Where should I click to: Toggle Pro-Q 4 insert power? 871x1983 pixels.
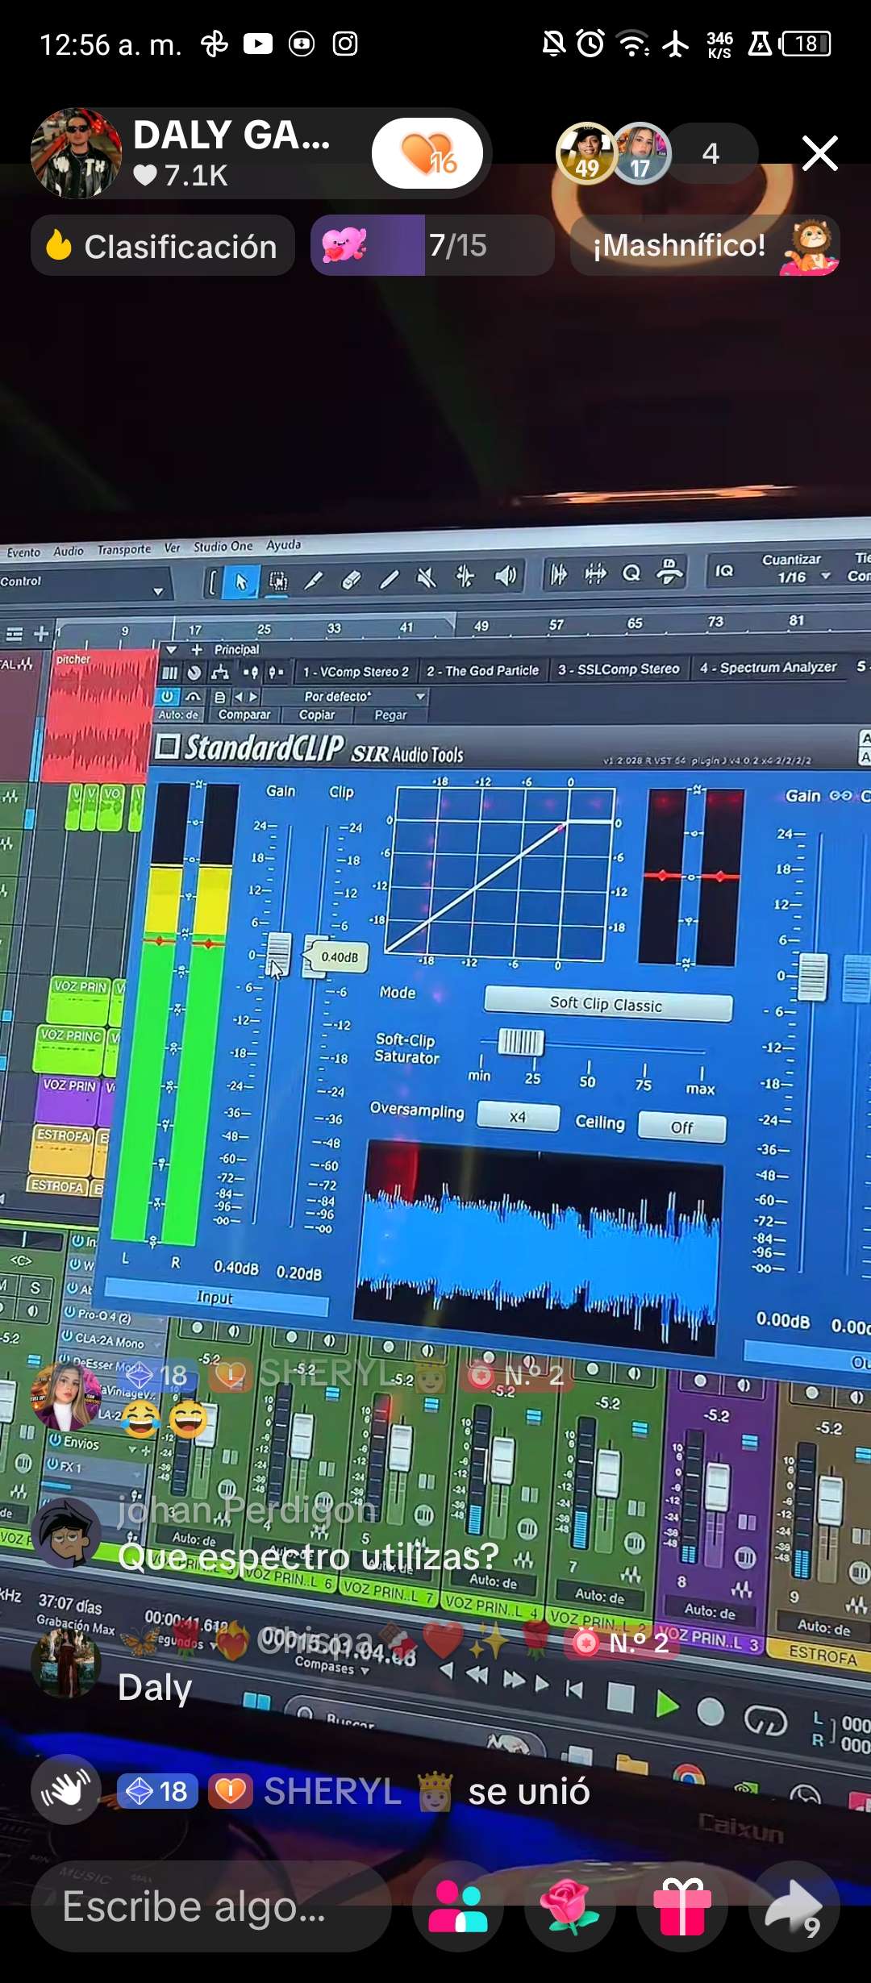coord(69,1313)
